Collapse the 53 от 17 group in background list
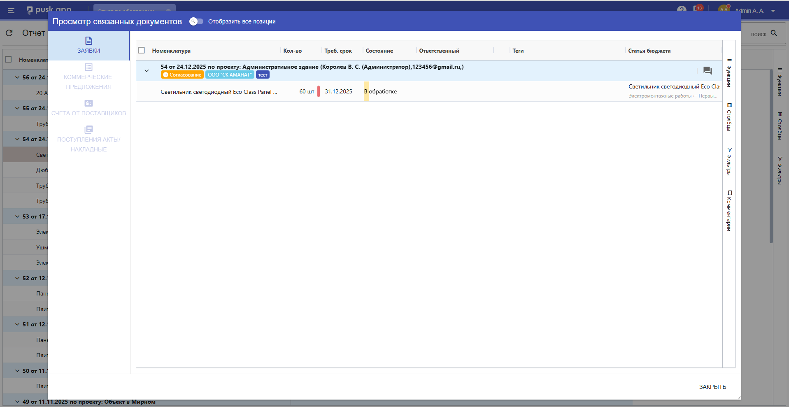This screenshot has width=789, height=407. point(17,216)
